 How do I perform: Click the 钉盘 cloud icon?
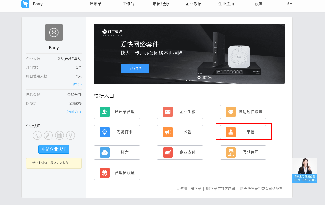click(105, 152)
